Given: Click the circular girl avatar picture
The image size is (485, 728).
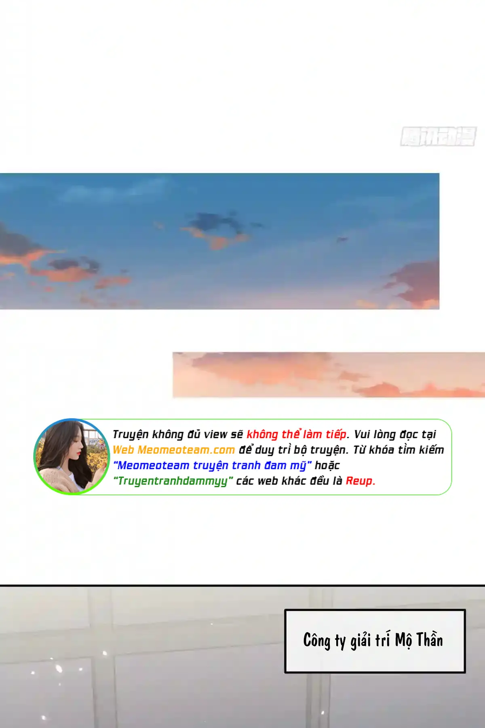Looking at the screenshot, I should [x=72, y=456].
